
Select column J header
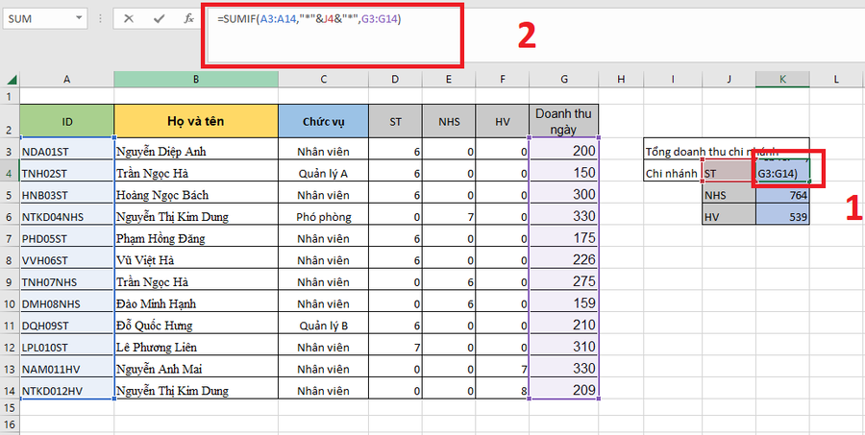(729, 80)
